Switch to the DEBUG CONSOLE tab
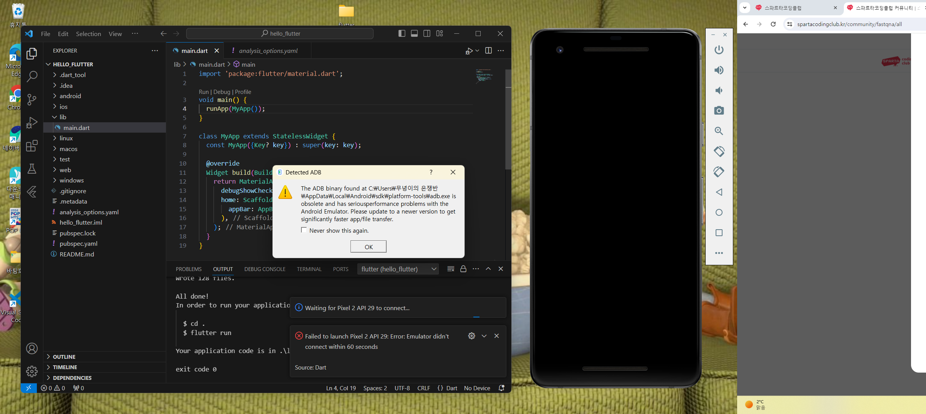 [x=265, y=269]
